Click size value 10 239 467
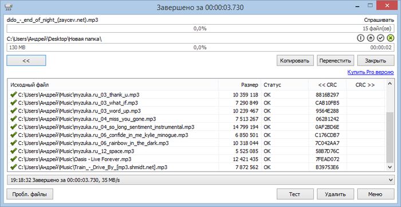The width and height of the screenshot is (401, 207). click(x=246, y=111)
